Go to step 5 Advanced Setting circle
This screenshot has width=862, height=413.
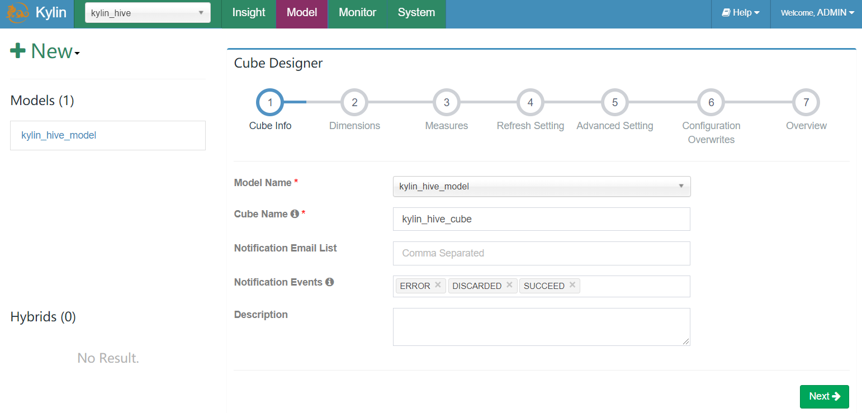(615, 102)
